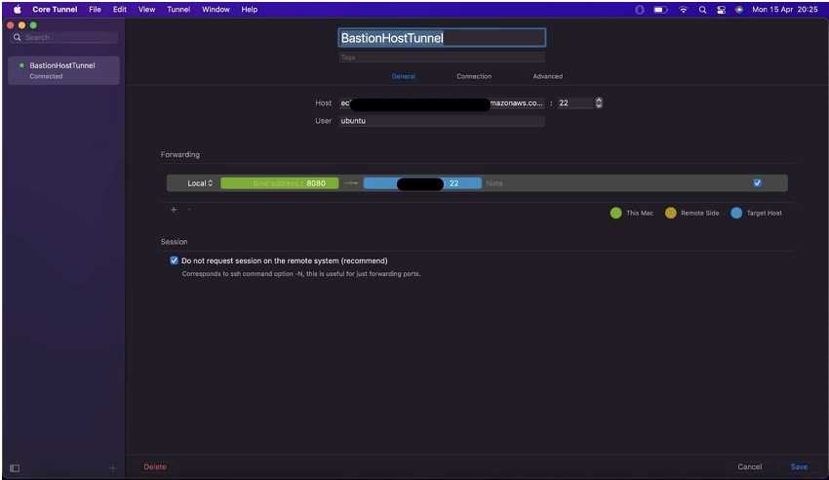Open the Apple menu
Image resolution: width=829 pixels, height=480 pixels.
(x=17, y=9)
